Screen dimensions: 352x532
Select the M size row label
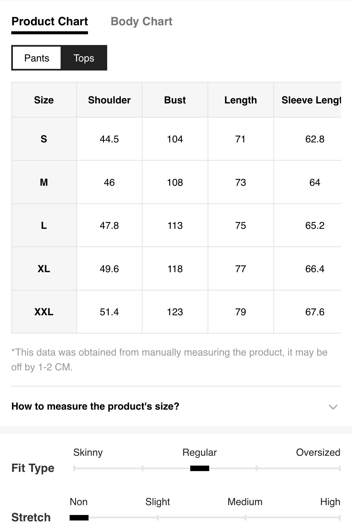(x=44, y=182)
